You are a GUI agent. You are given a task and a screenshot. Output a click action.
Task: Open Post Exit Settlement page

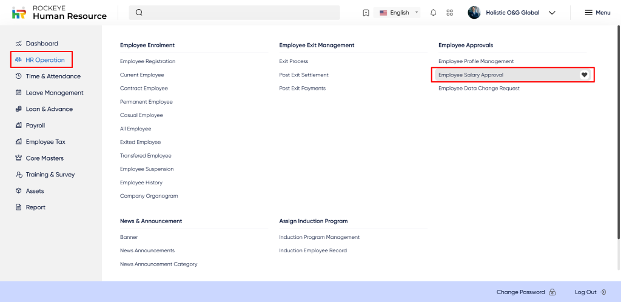[303, 75]
